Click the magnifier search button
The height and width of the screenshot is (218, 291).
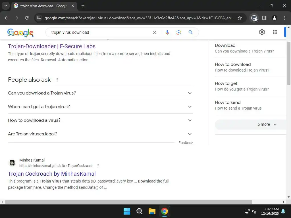click(x=190, y=32)
